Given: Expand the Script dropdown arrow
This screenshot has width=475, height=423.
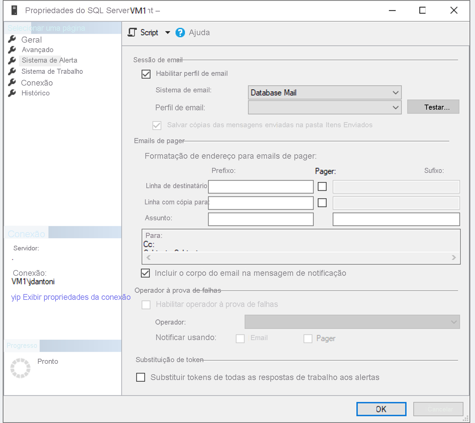Looking at the screenshot, I should tap(168, 32).
